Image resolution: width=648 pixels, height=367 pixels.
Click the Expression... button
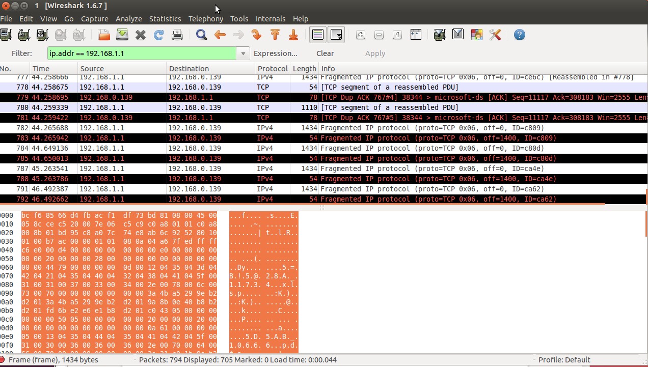[x=276, y=53]
